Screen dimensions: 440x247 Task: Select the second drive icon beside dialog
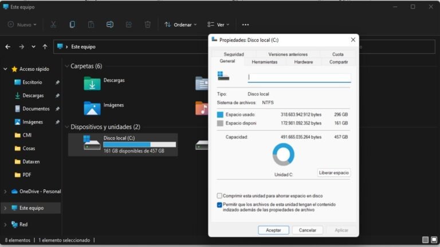pyautogui.click(x=202, y=145)
